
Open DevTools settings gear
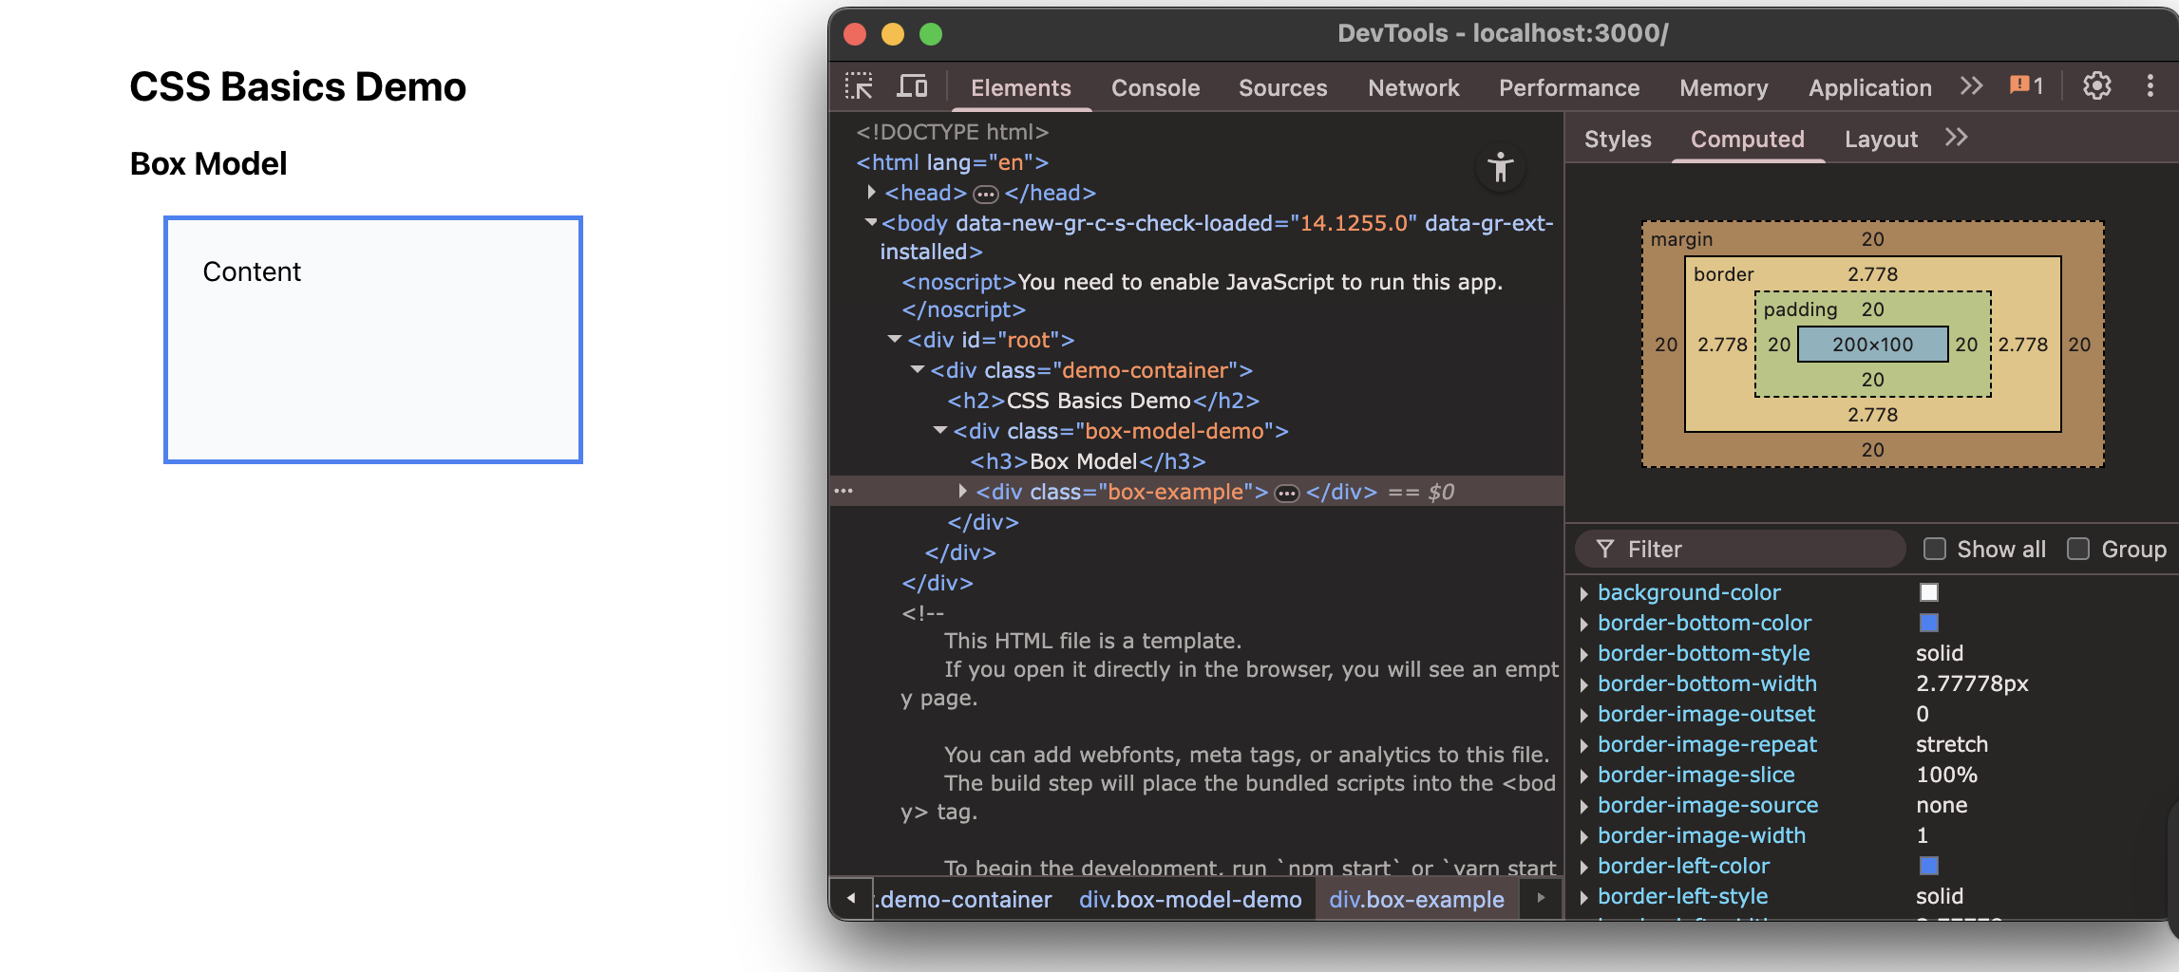(x=2096, y=86)
